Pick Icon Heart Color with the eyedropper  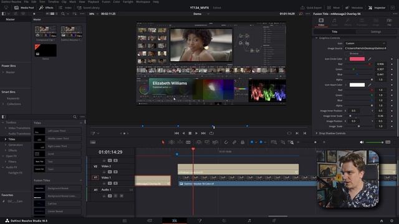pyautogui.click(x=370, y=85)
